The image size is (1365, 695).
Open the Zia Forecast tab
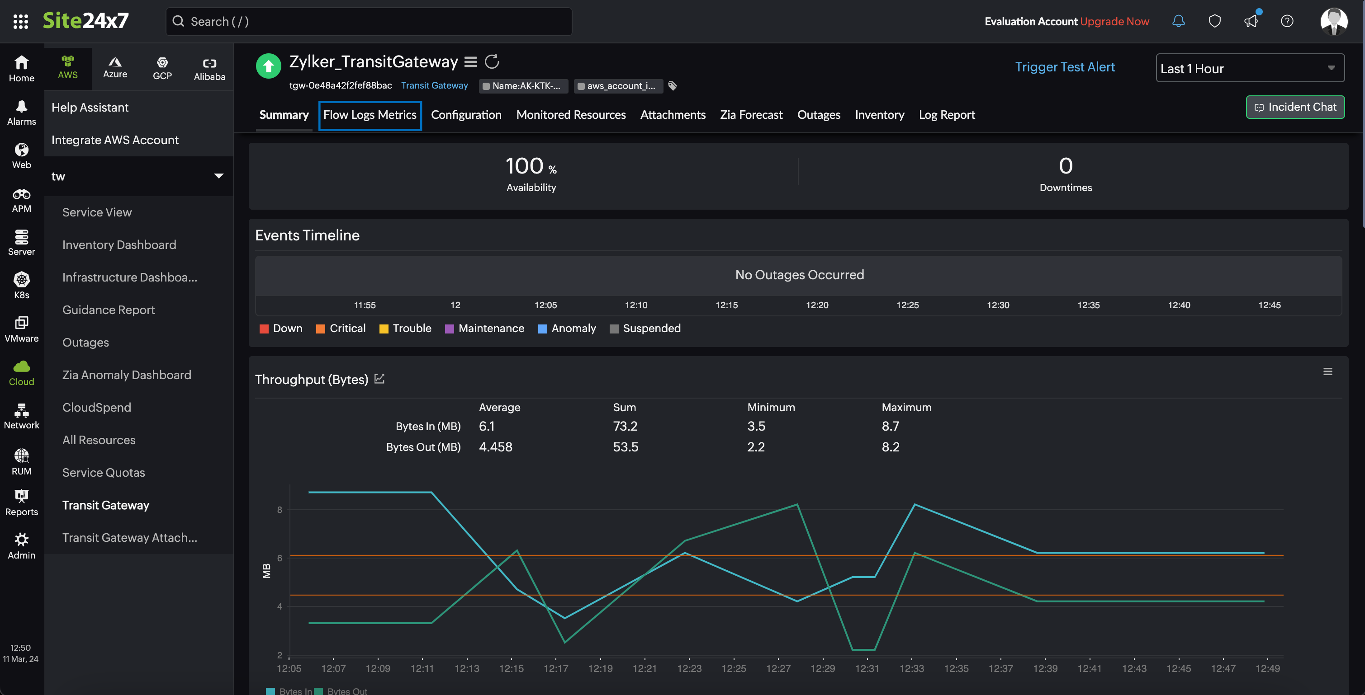(751, 115)
